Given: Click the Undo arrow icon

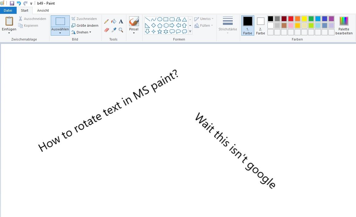Looking at the screenshot, I should [19, 3].
